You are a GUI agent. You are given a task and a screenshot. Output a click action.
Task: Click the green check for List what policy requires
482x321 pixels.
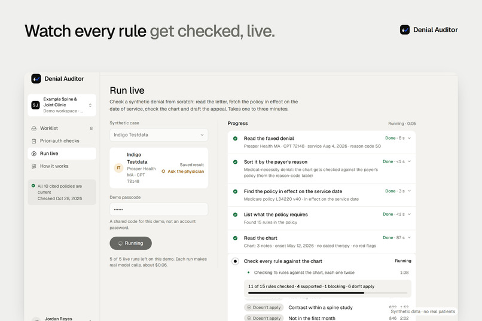pos(235,215)
